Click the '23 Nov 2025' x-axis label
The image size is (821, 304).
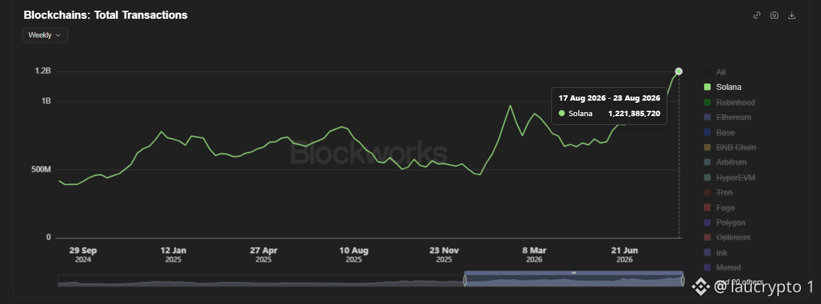click(x=444, y=254)
